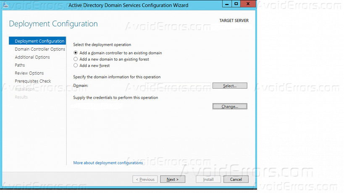Choose 'Add a new domain to an existing forest'
Image resolution: width=344 pixels, height=193 pixels.
pyautogui.click(x=76, y=59)
